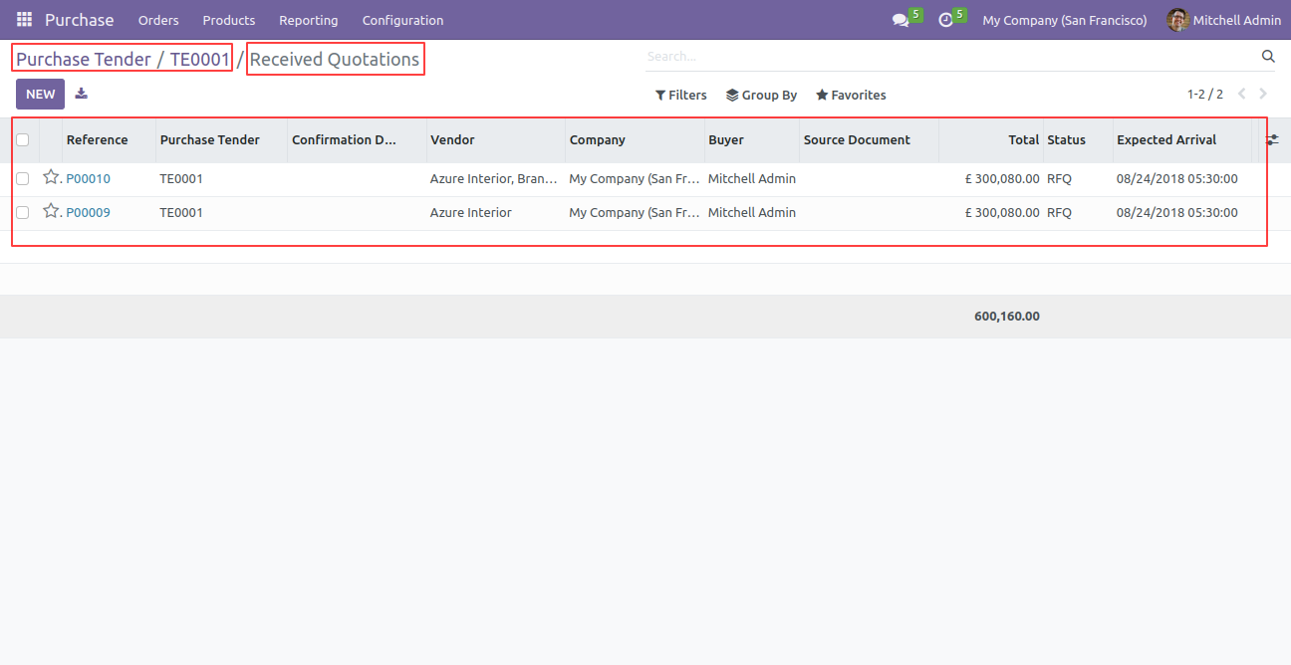Open the Group By dropdown
This screenshot has height=665, width=1291.
[x=761, y=96]
